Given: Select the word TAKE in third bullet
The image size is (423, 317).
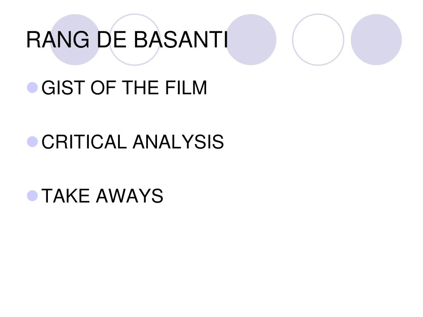Looking at the screenshot, I should click(66, 196).
